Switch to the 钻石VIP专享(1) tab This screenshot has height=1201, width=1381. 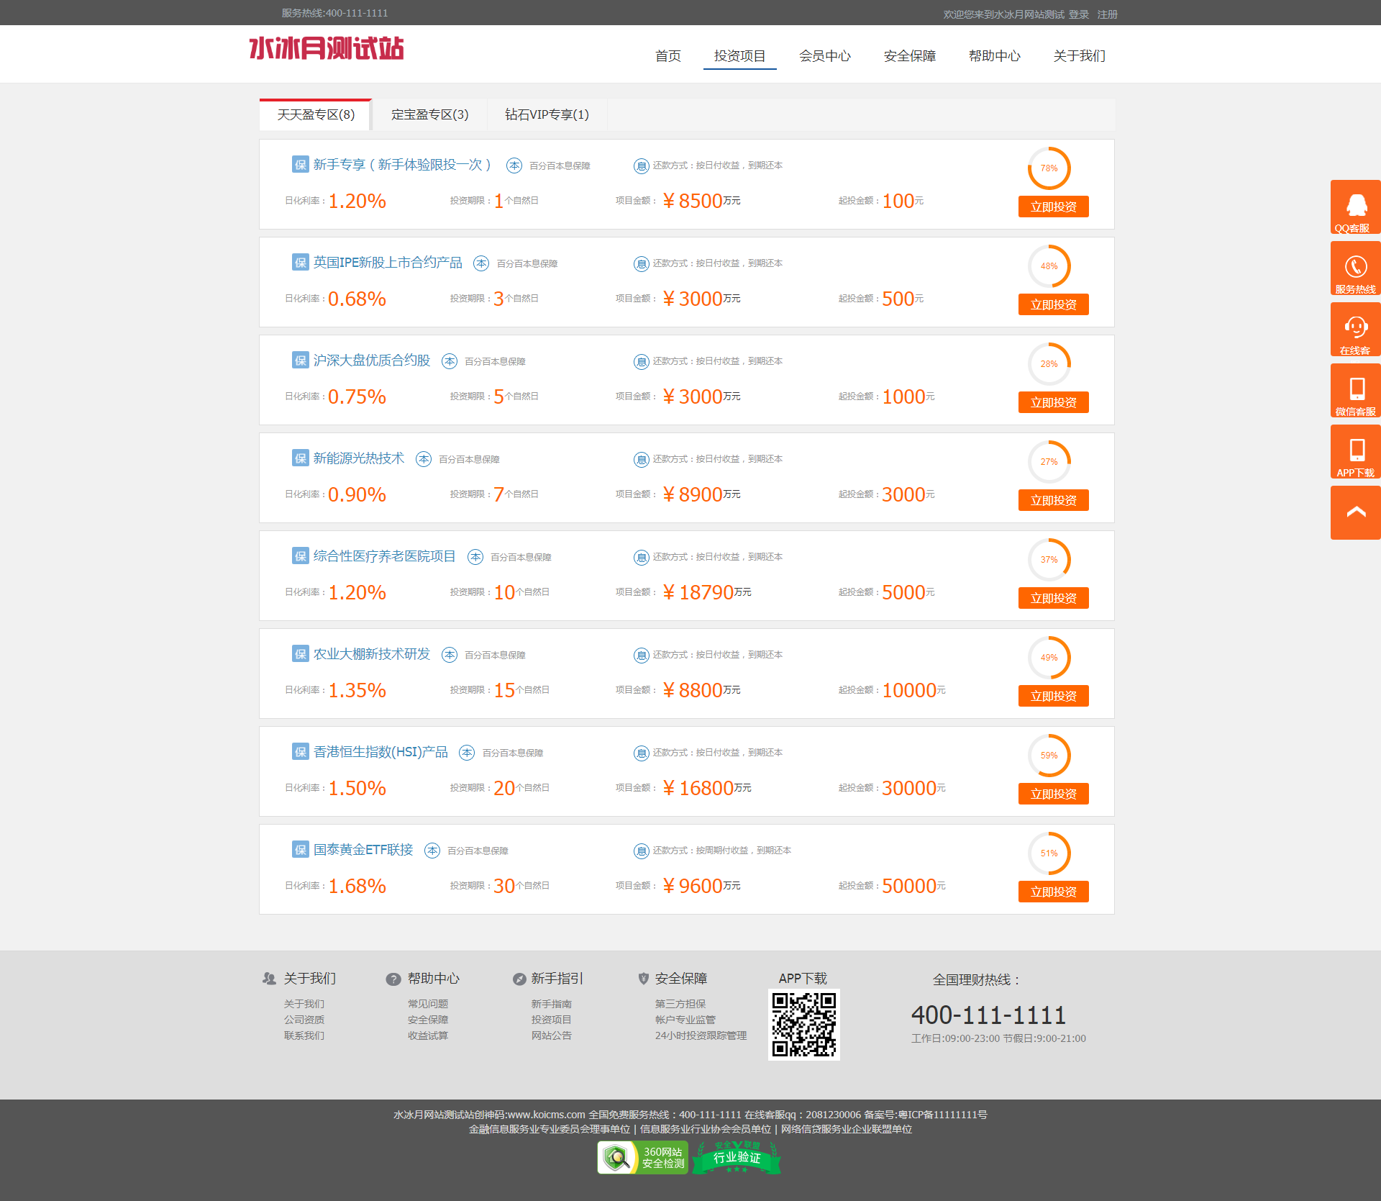click(547, 115)
